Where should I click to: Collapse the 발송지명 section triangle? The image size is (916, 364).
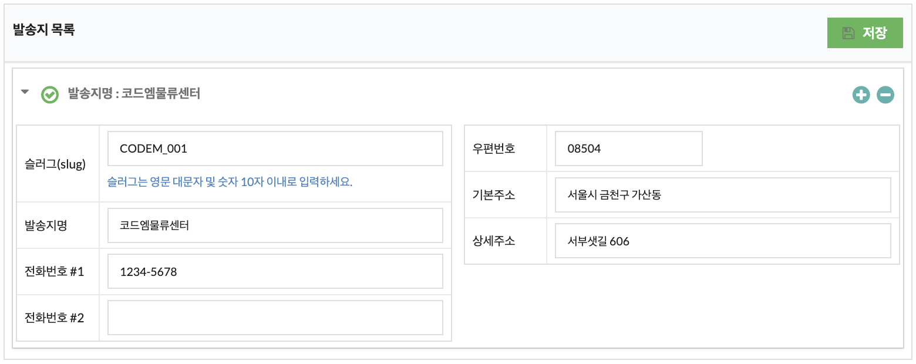tap(25, 92)
